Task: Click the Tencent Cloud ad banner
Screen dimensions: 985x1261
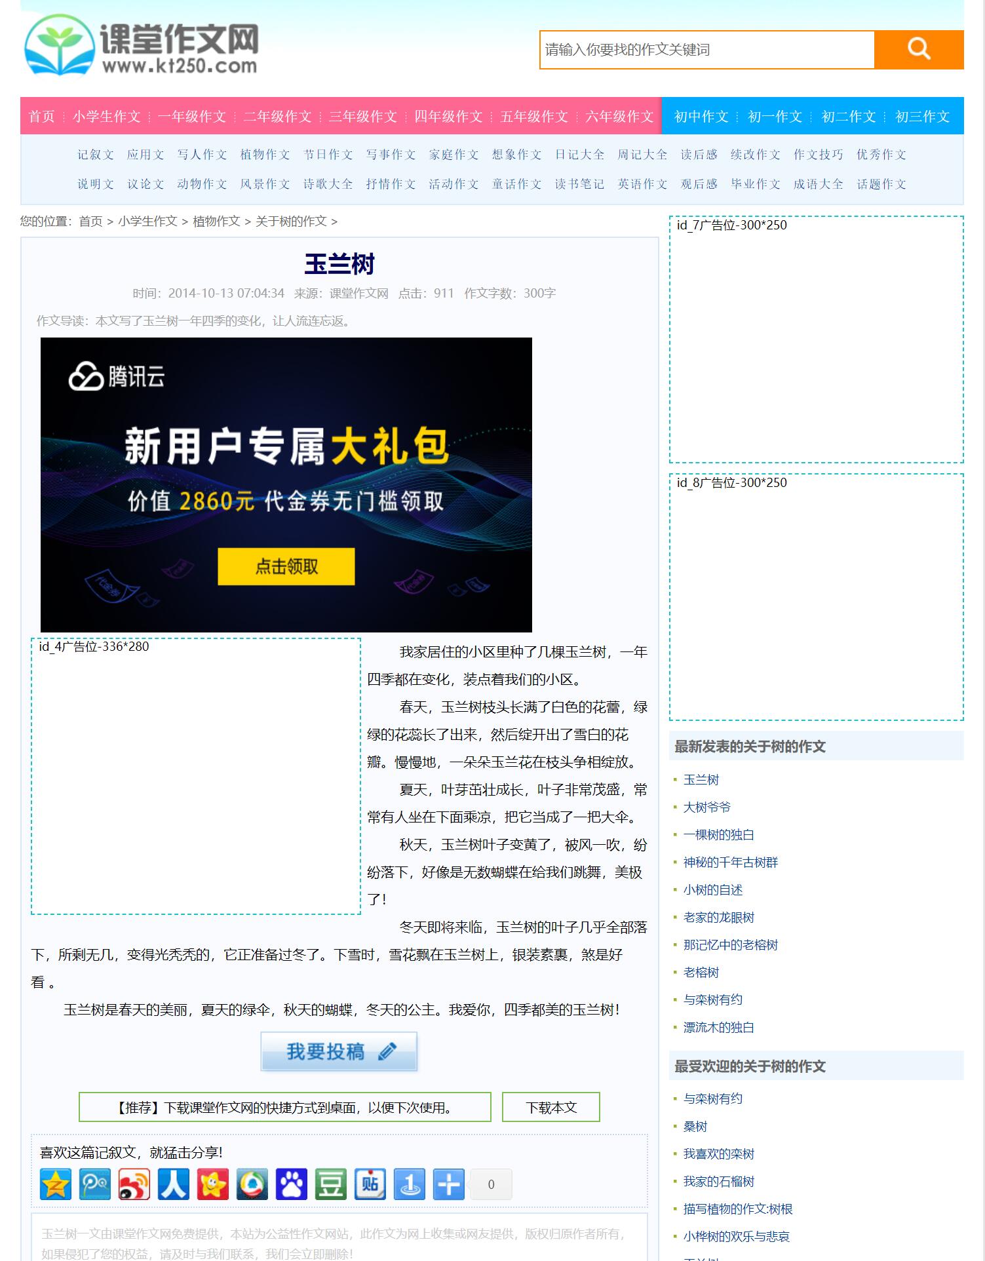Action: (286, 485)
